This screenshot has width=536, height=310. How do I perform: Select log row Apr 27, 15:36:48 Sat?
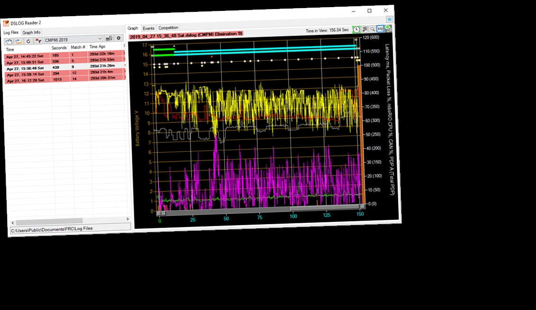coord(65,67)
